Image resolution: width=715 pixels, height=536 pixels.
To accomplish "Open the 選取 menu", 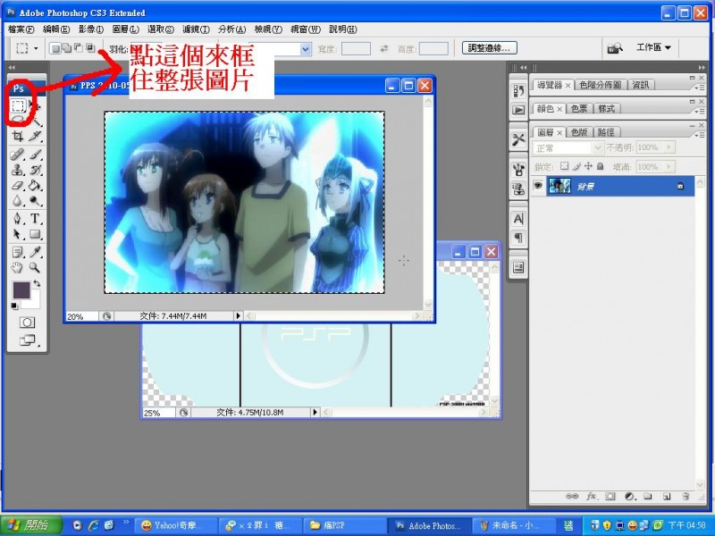I will [x=161, y=29].
